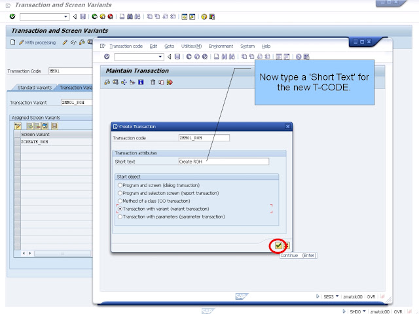Open the Help menu
The image size is (419, 314).
(x=266, y=46)
